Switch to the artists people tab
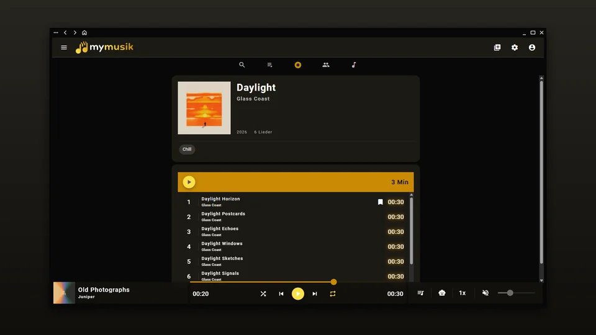Screen dimensions: 596x335 coord(326,65)
